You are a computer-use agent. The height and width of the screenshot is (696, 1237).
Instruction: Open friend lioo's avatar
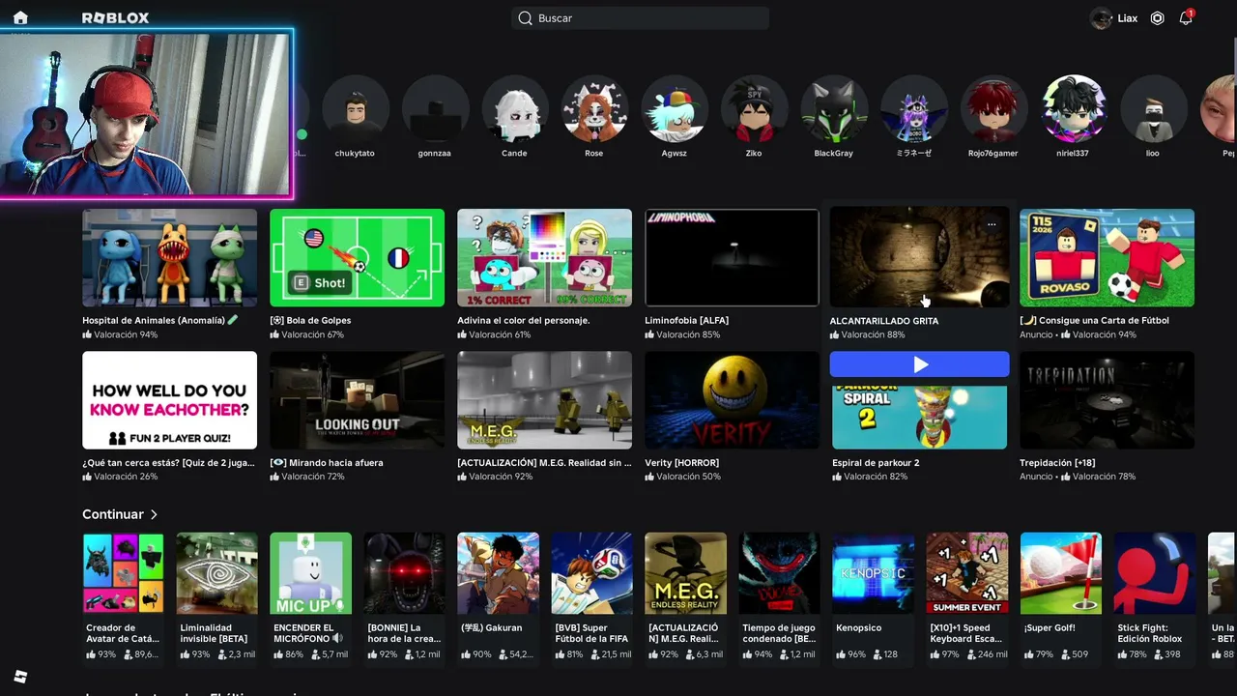point(1153,108)
